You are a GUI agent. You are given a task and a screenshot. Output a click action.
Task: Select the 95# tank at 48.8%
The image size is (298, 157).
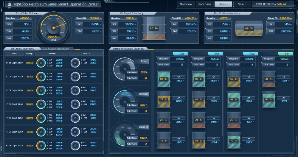(x=198, y=99)
